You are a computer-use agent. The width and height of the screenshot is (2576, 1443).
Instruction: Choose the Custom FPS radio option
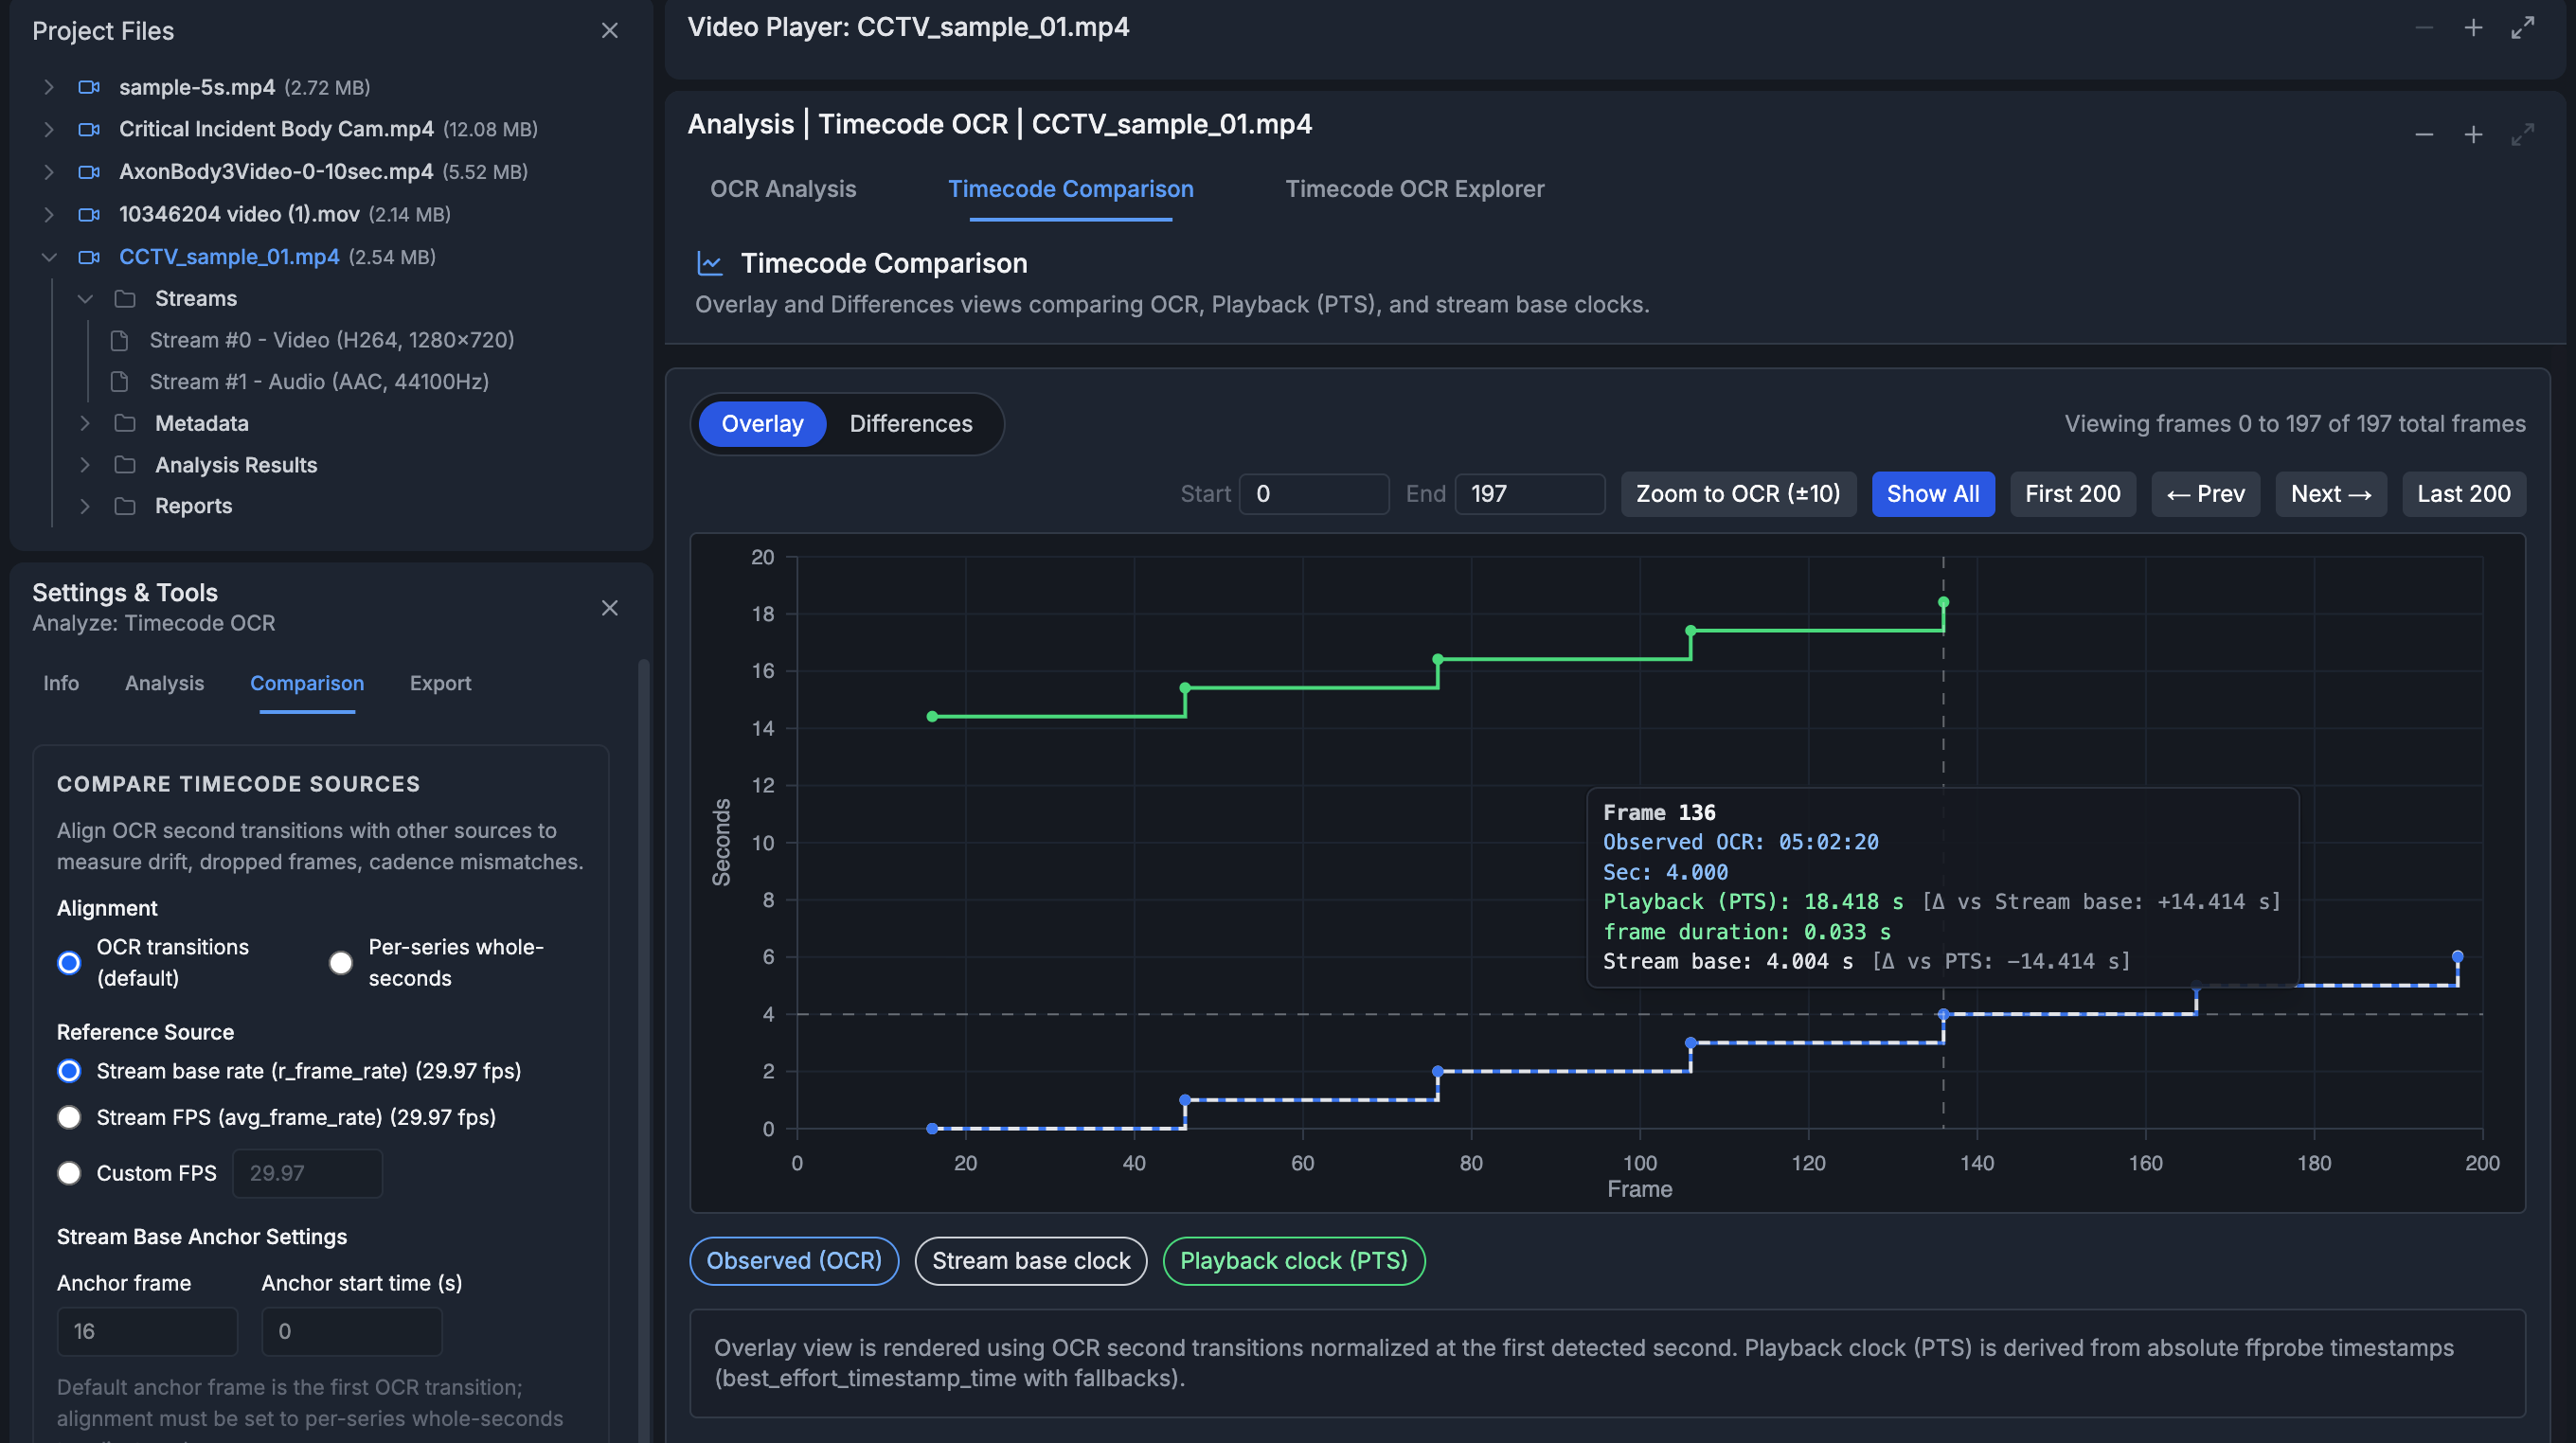click(69, 1173)
